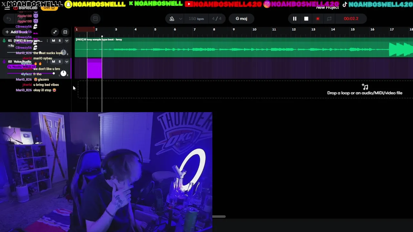Solo track 02 Voice/Audio
This screenshot has width=413, height=232.
pos(59,62)
